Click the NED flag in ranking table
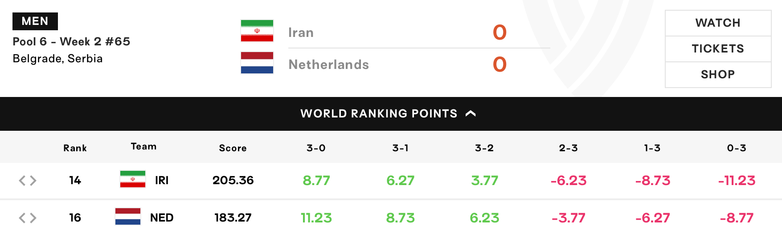Image resolution: width=782 pixels, height=246 pixels. click(x=128, y=217)
